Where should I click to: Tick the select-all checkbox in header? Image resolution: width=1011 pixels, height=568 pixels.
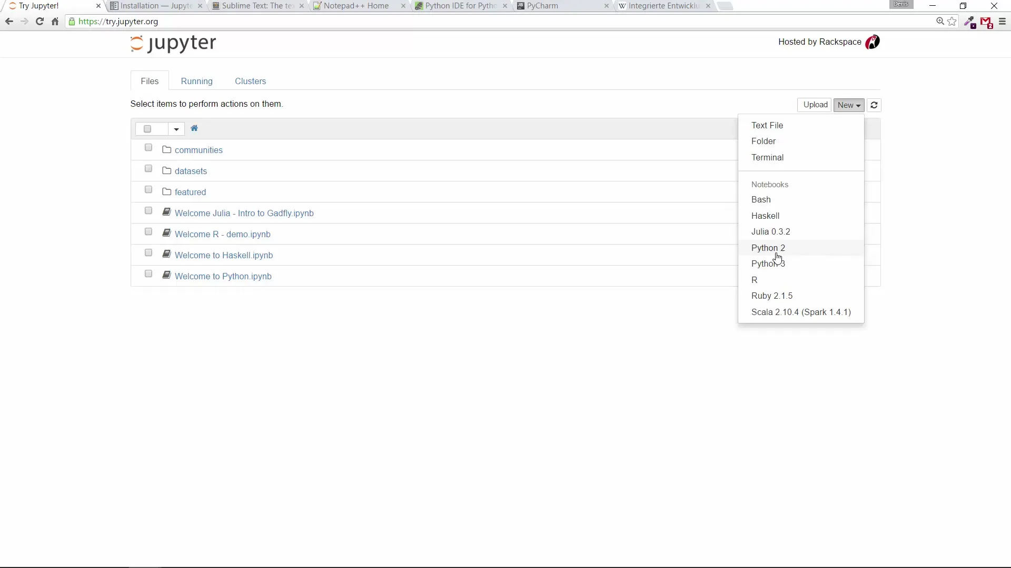click(x=147, y=129)
